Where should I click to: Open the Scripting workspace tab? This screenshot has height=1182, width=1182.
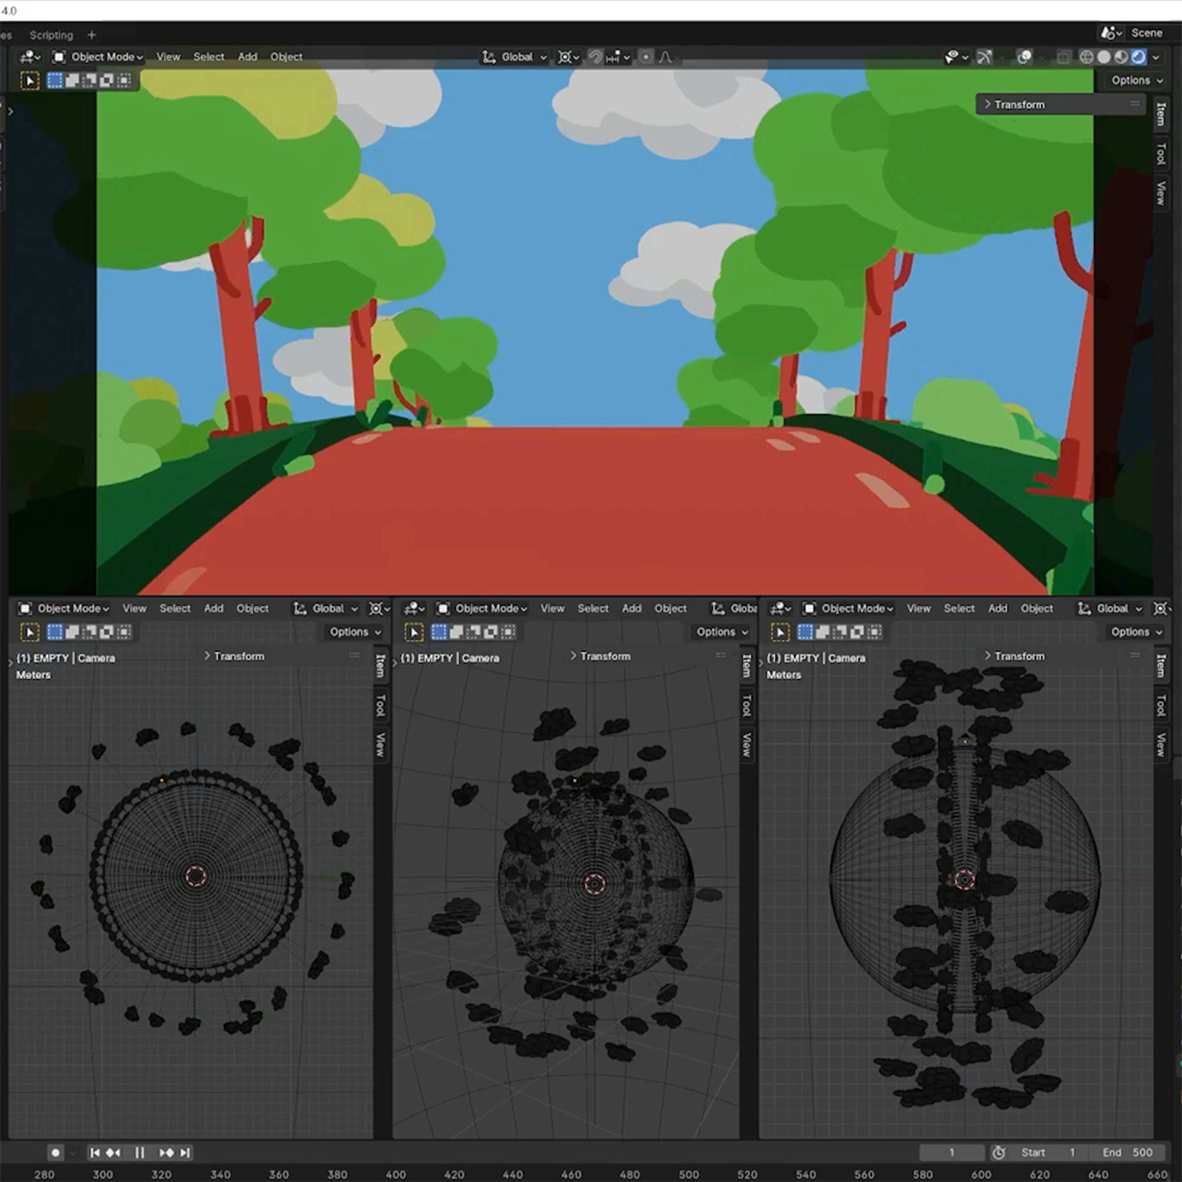tap(51, 35)
